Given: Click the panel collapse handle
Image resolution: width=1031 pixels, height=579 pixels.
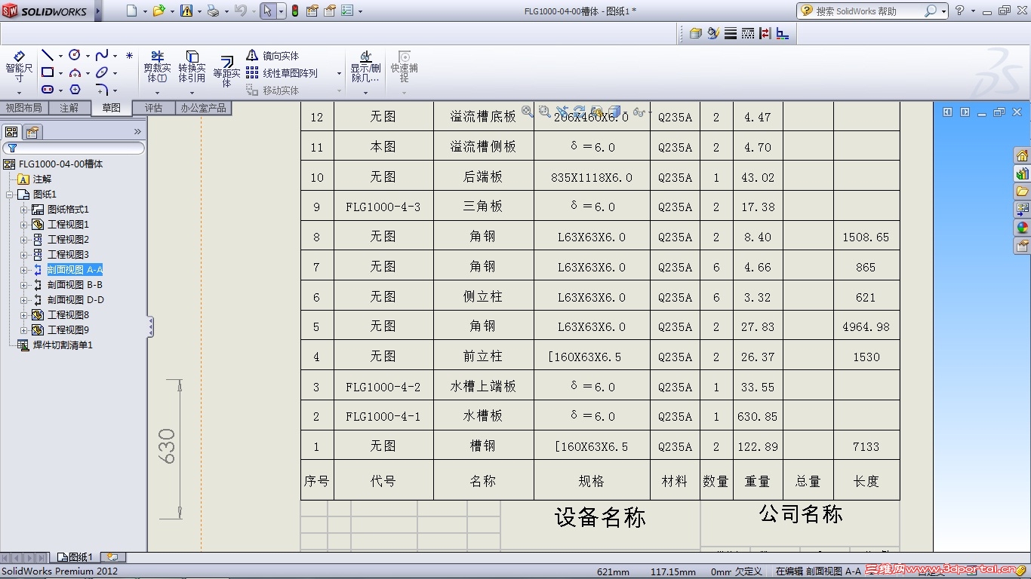Looking at the screenshot, I should (x=151, y=326).
